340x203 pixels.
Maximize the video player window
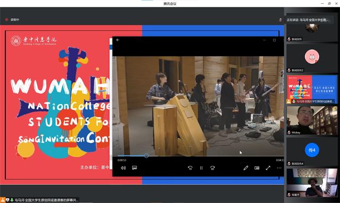[x=274, y=40]
